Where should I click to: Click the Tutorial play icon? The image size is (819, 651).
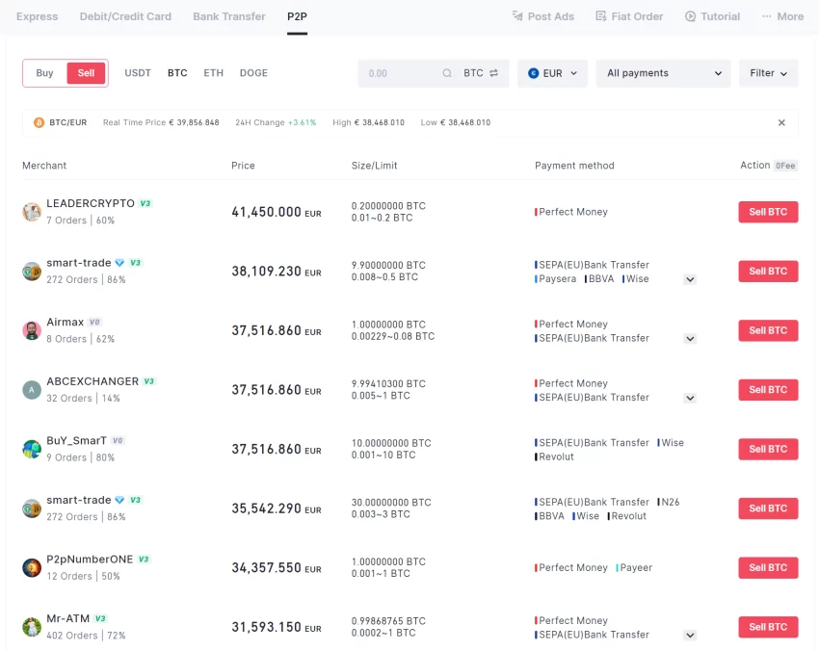[690, 16]
